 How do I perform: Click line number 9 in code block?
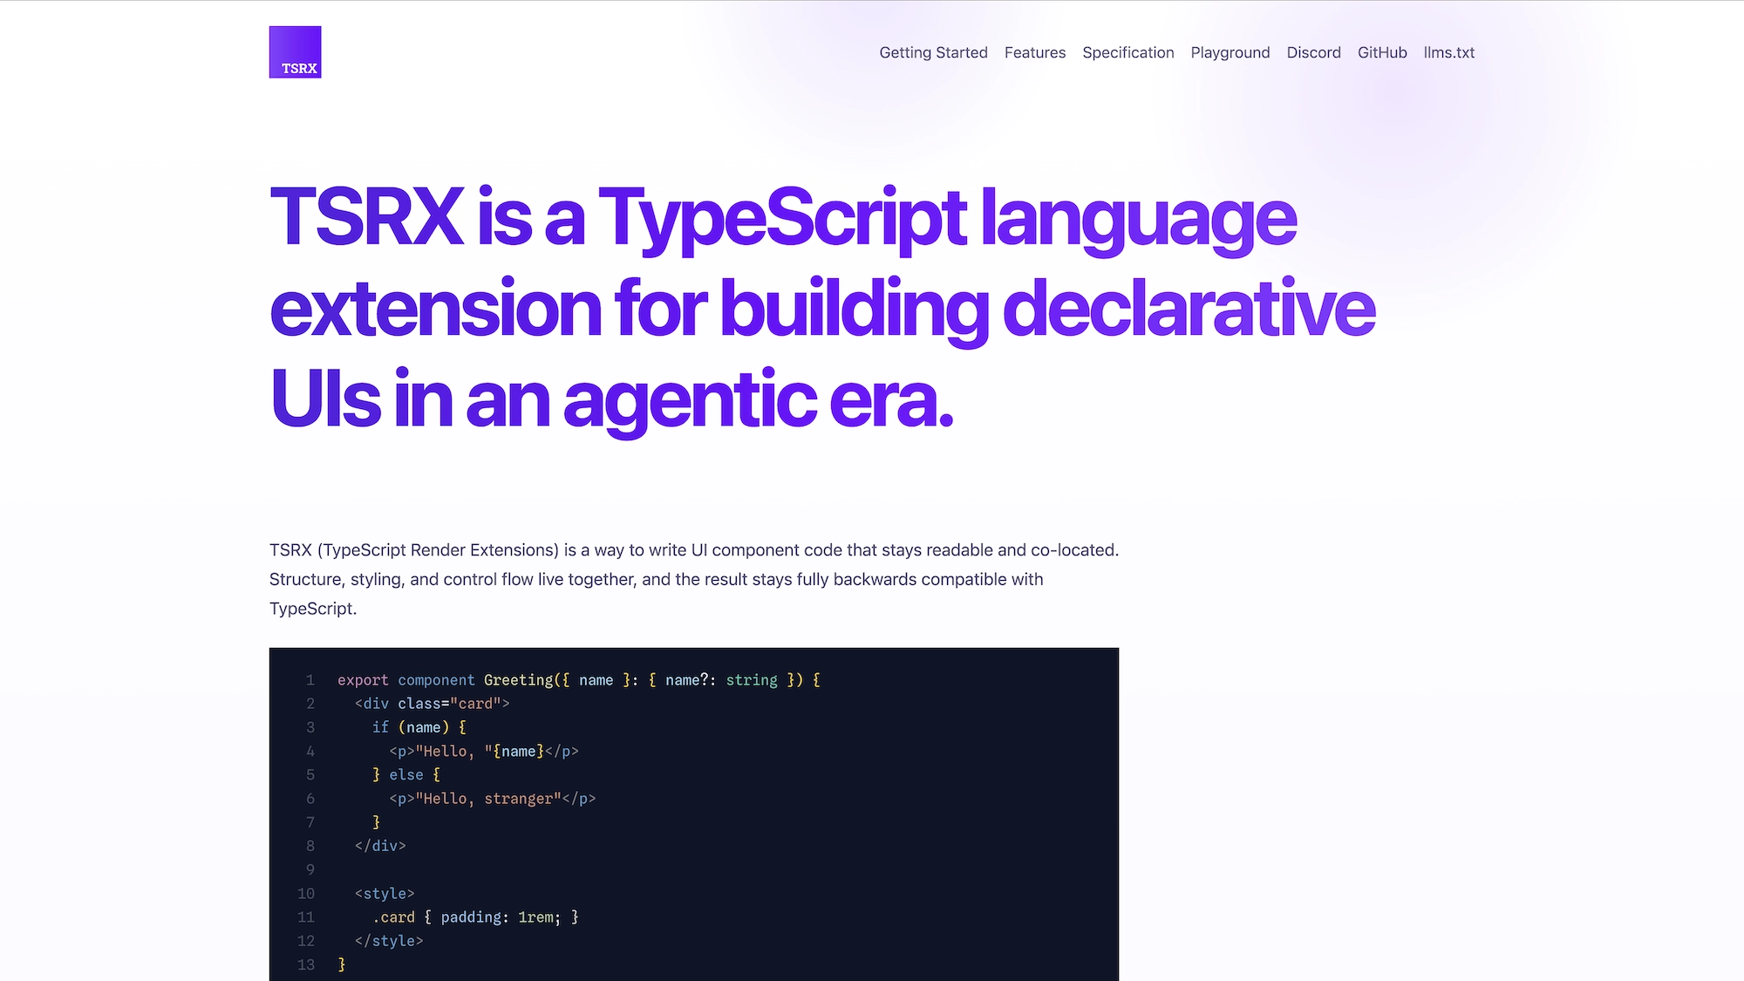pos(310,869)
